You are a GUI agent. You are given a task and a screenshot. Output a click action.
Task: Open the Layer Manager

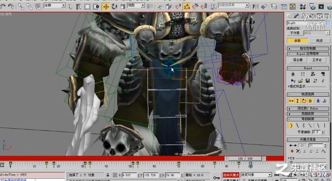click(274, 7)
